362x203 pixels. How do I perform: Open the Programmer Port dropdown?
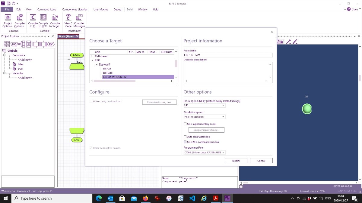204,152
